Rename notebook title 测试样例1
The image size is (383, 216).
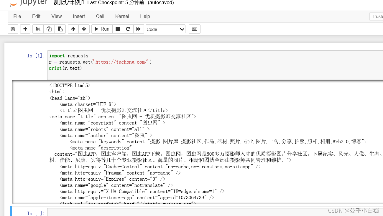pyautogui.click(x=69, y=3)
